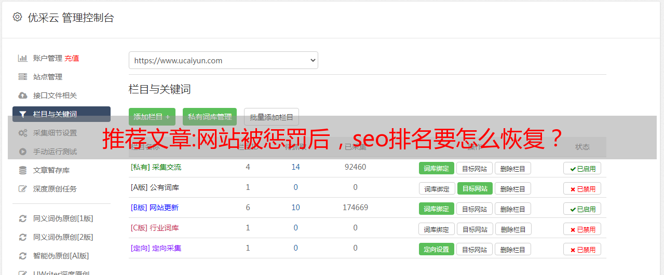This screenshot has width=664, height=275.
Task: Toggle 已禁用 status for 公有词库
Action: (582, 188)
